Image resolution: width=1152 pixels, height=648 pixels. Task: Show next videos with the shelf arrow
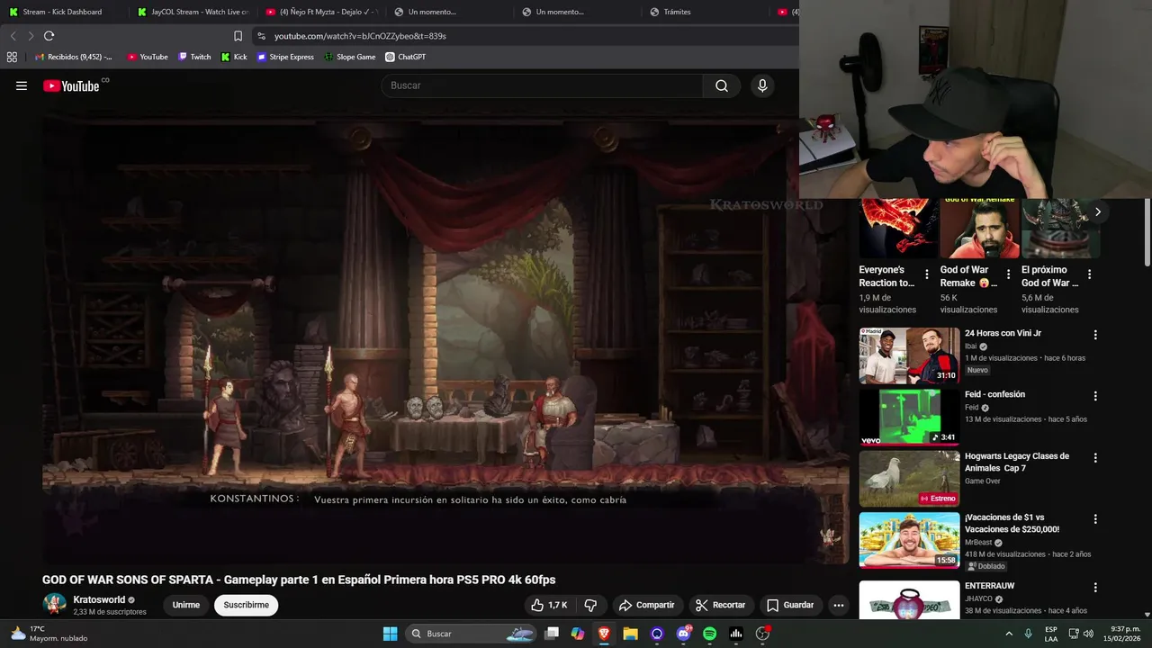(1097, 212)
